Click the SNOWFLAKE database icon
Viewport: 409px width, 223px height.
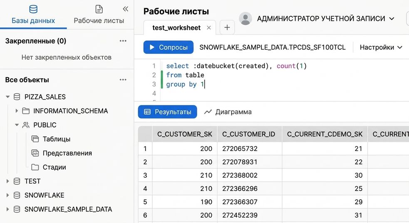point(17,195)
